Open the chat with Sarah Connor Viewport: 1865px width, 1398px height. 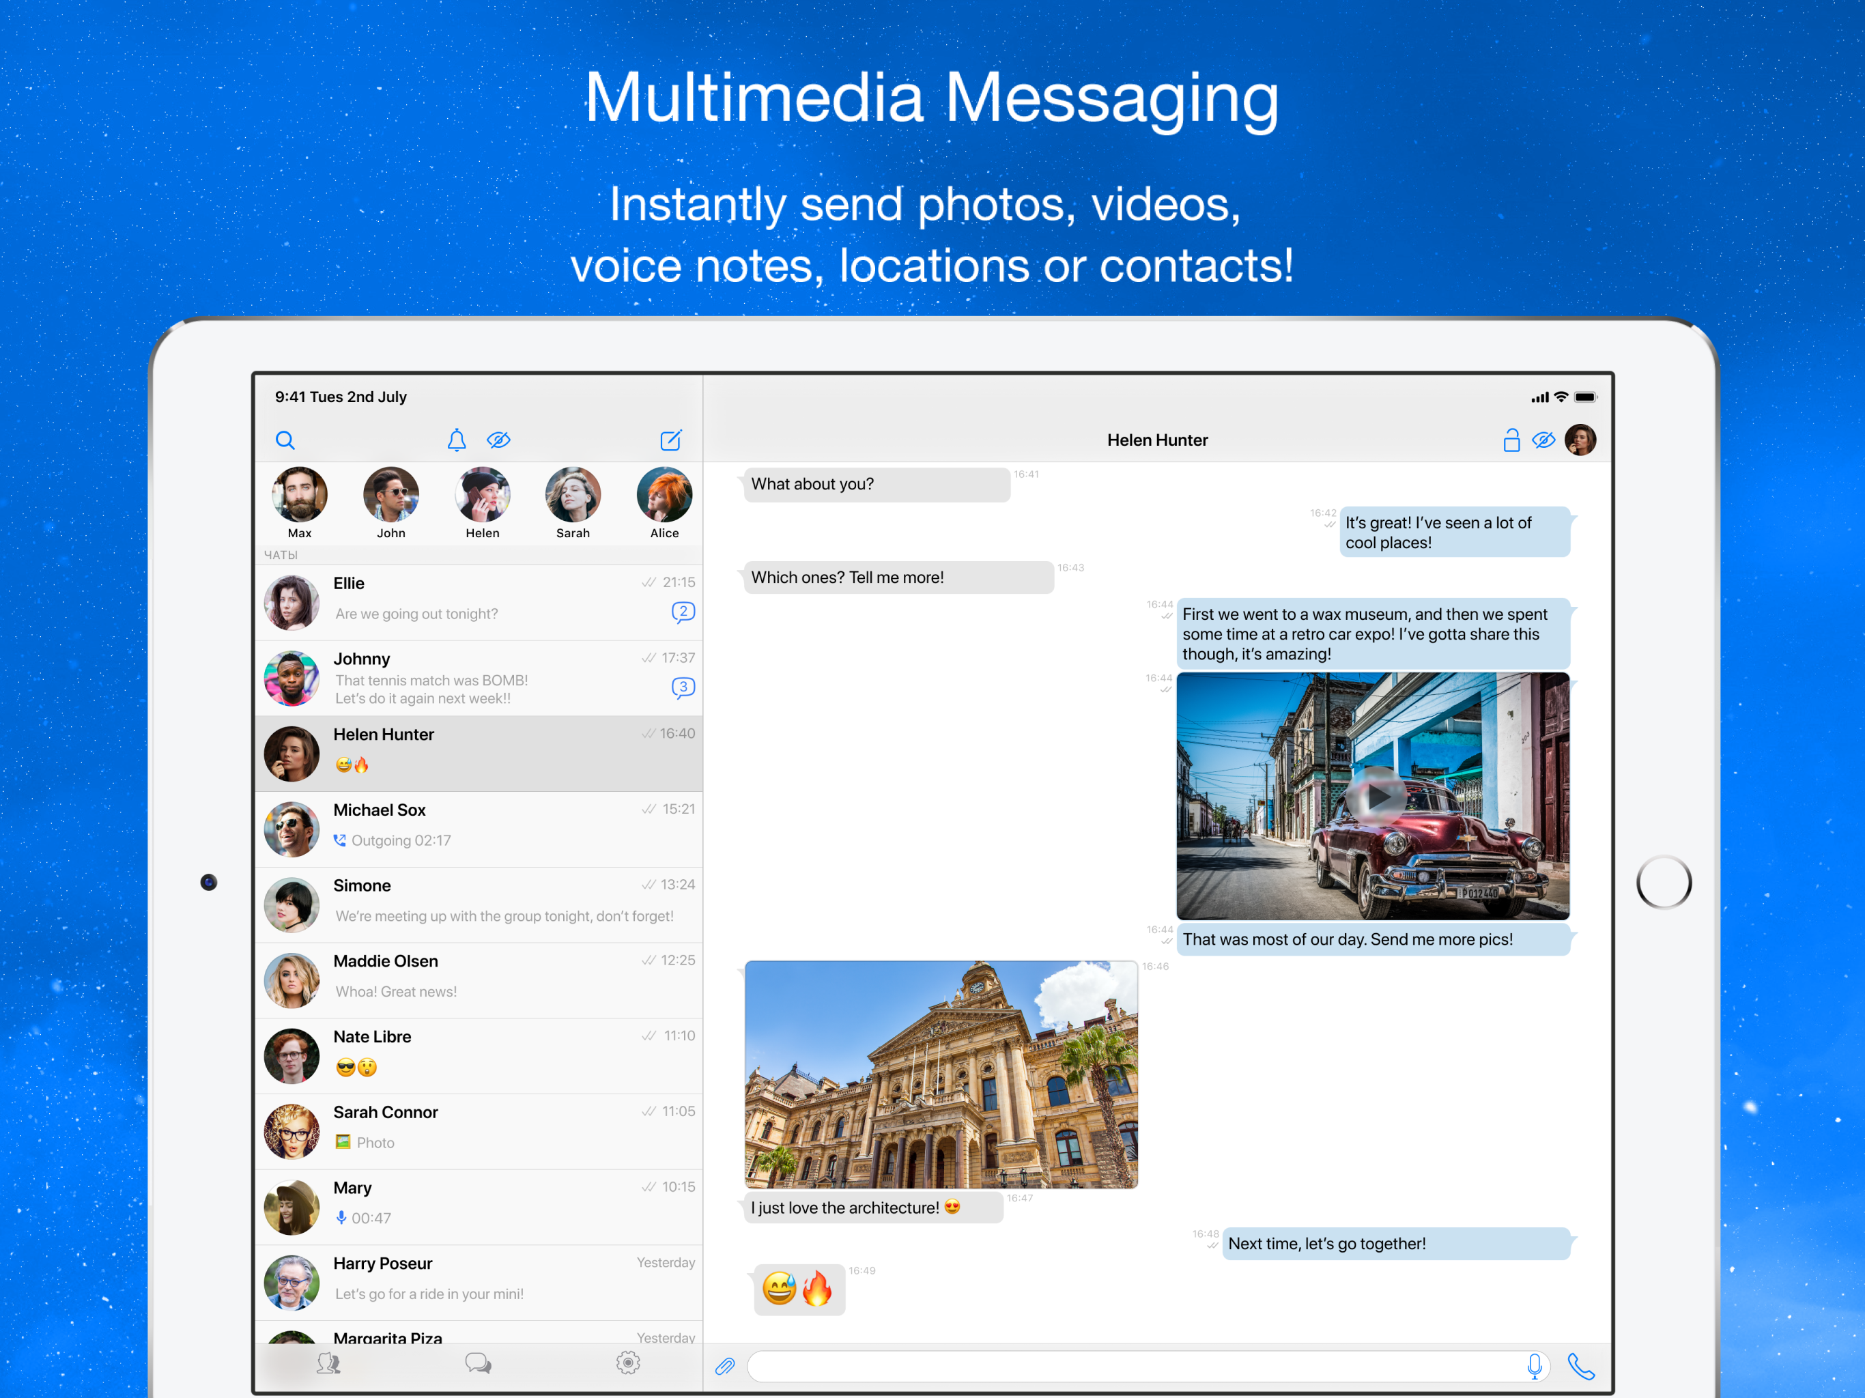click(479, 1132)
